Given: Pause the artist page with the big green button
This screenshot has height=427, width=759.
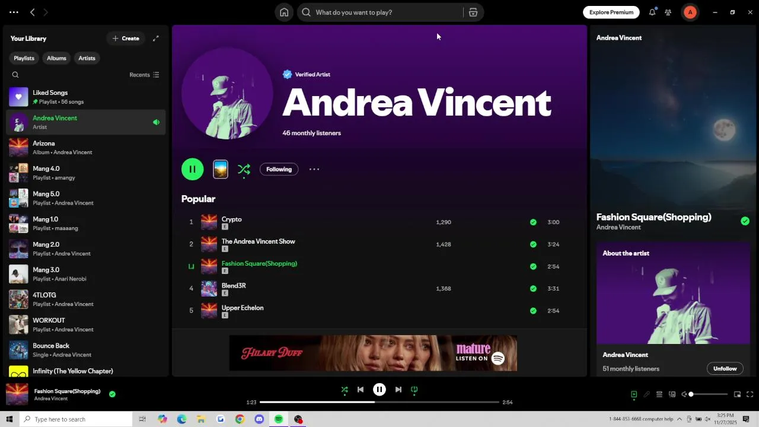Looking at the screenshot, I should click(x=192, y=169).
